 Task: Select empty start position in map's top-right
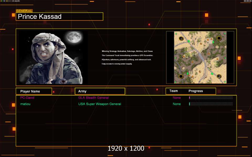pyautogui.click(x=219, y=38)
